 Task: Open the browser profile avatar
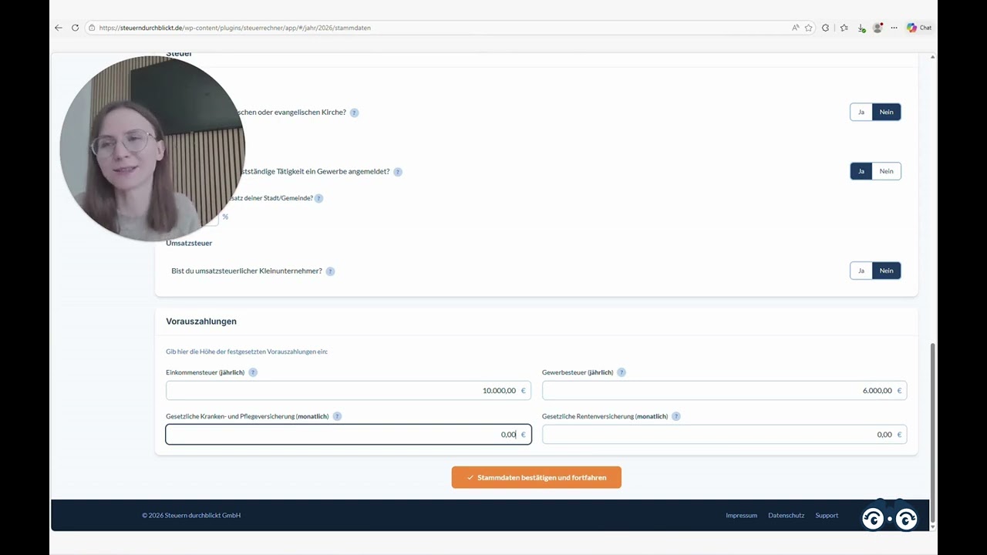[878, 28]
